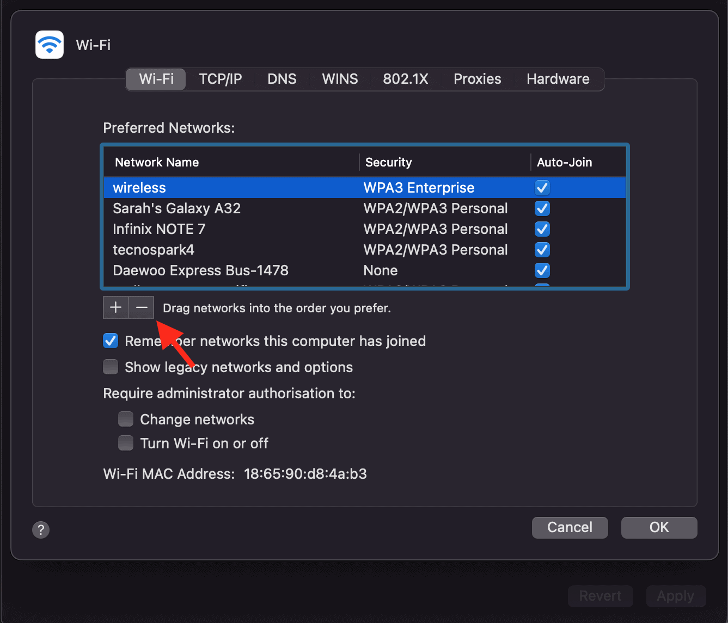Uncheck Auto-Join for wireless network
Viewport: 728px width, 623px height.
coord(542,188)
